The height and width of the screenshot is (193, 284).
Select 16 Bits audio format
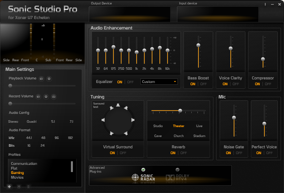click(29, 146)
